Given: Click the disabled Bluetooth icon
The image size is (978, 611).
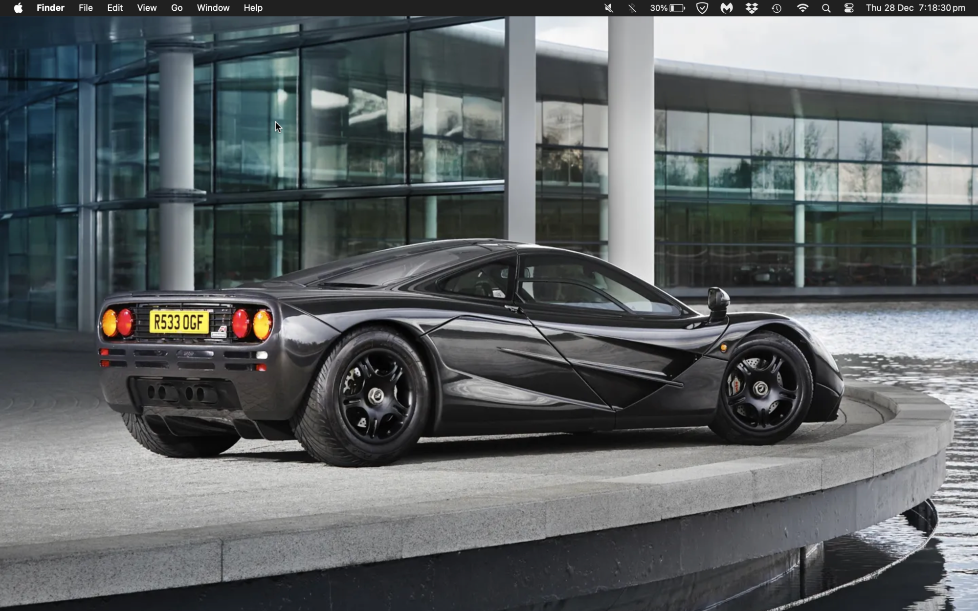Looking at the screenshot, I should click(x=632, y=8).
